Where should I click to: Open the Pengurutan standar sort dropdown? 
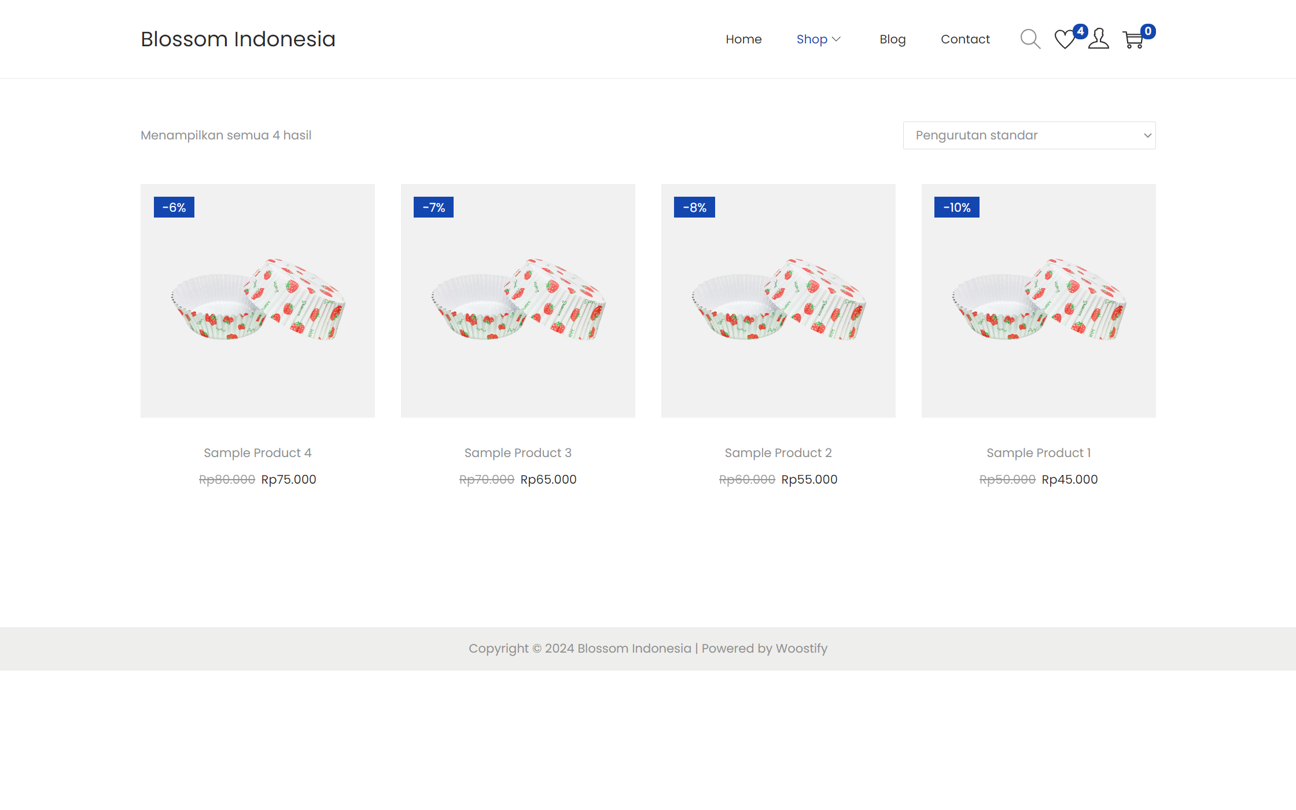coord(1029,135)
